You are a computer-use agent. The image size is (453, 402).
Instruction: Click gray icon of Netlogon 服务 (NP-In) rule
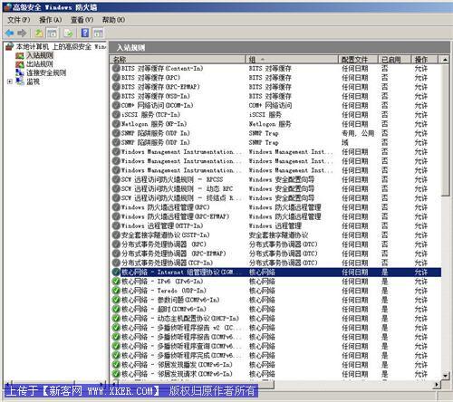(116, 124)
